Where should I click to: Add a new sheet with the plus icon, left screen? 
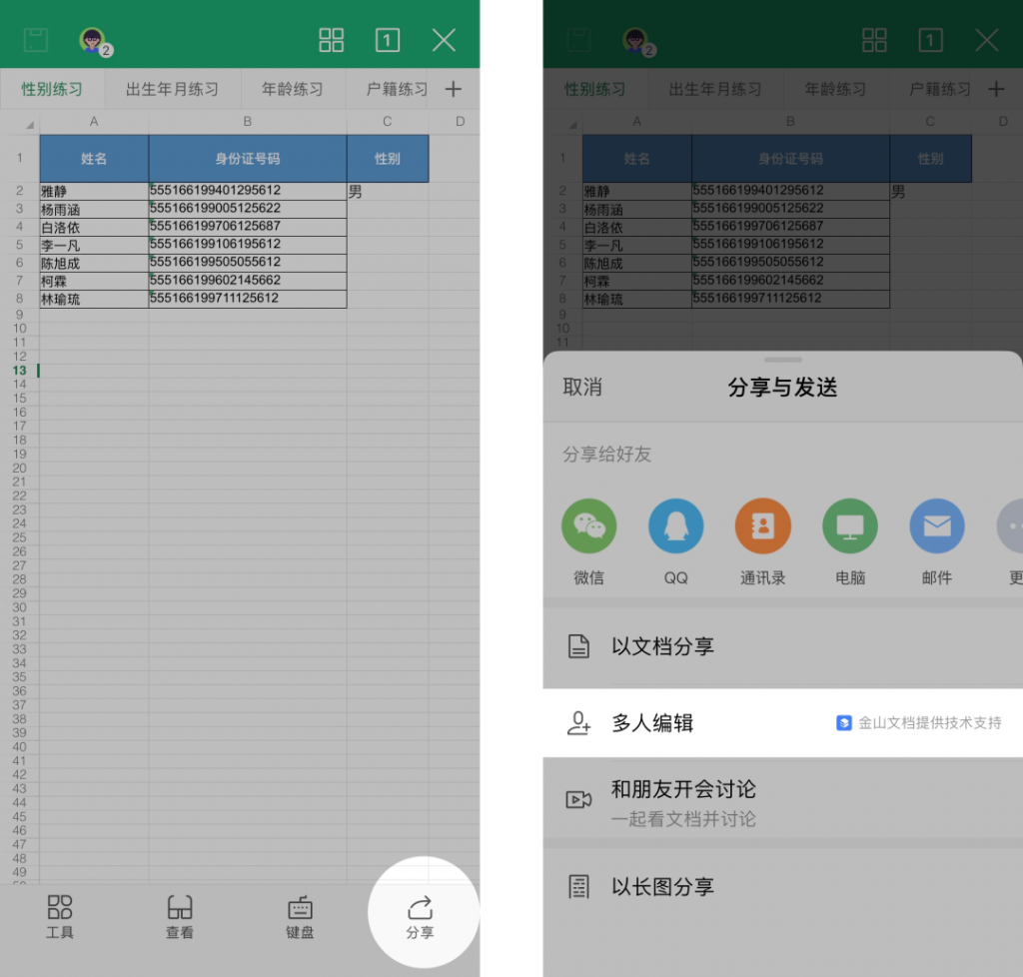[x=453, y=89]
